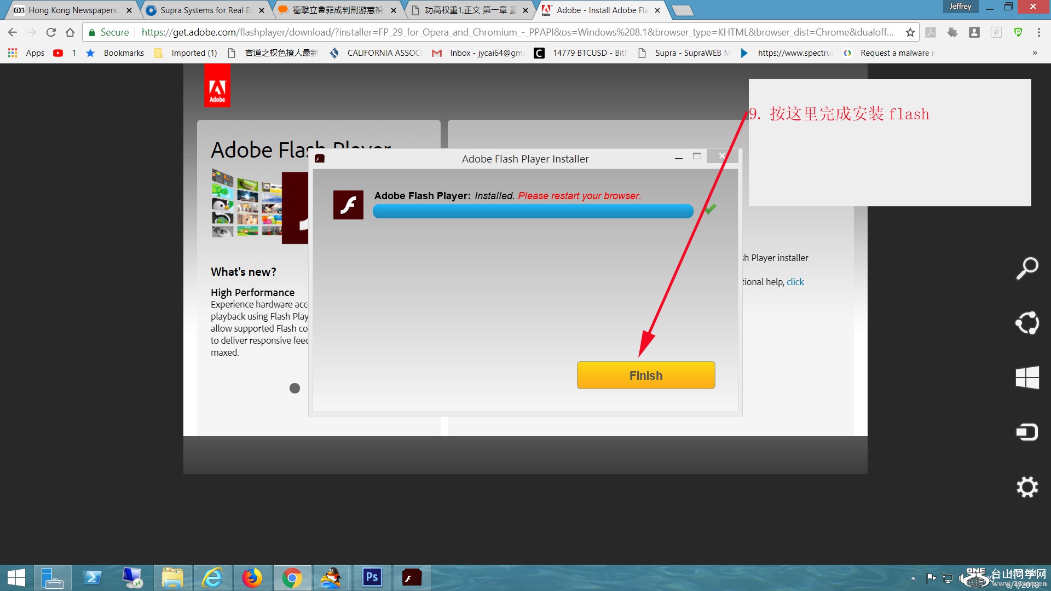
Task: Open Photoshop from taskbar
Action: [372, 578]
